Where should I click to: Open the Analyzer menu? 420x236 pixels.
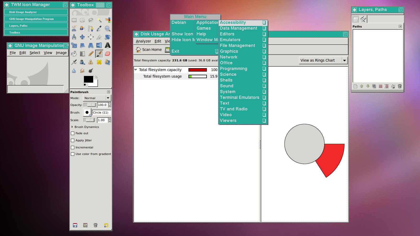pyautogui.click(x=143, y=41)
